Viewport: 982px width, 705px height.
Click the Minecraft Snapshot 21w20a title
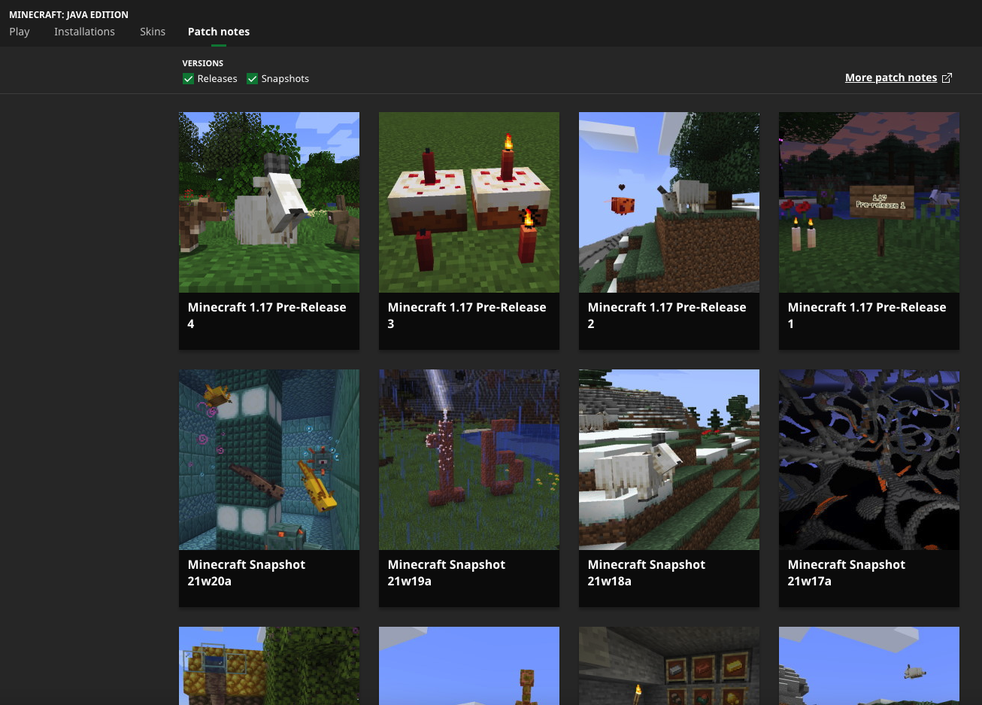[x=247, y=573]
